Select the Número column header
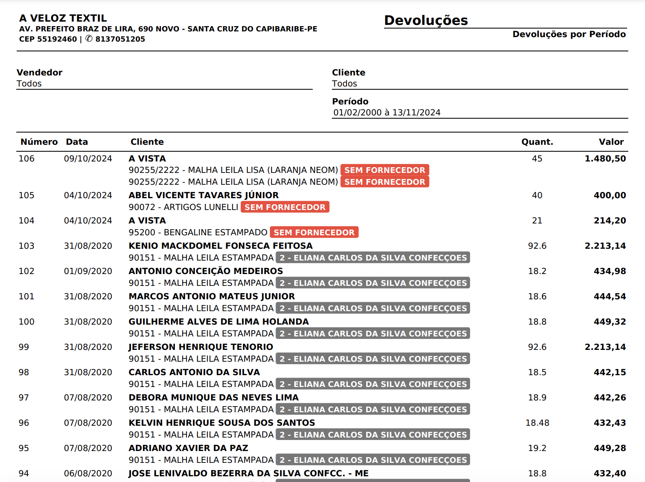Image resolution: width=645 pixels, height=482 pixels. 39,142
